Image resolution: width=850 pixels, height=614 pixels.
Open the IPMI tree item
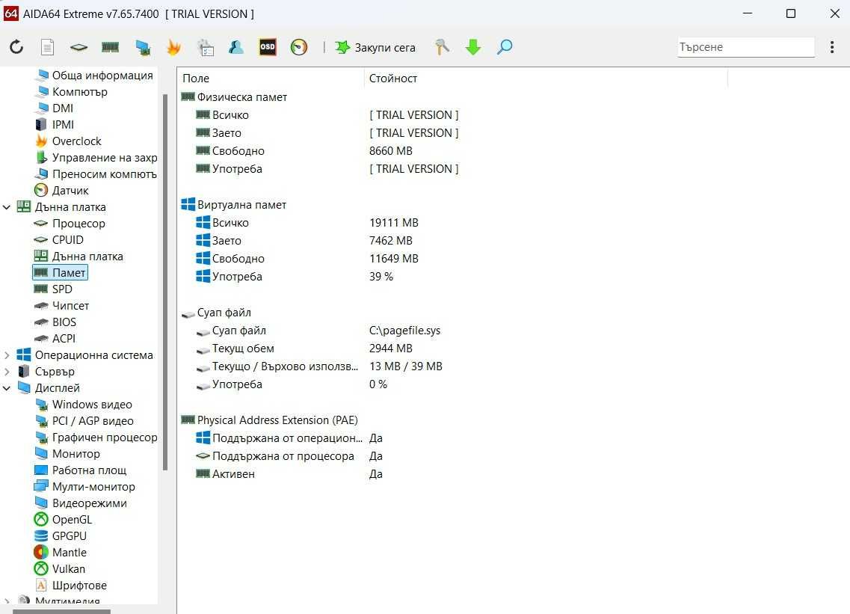coord(55,124)
